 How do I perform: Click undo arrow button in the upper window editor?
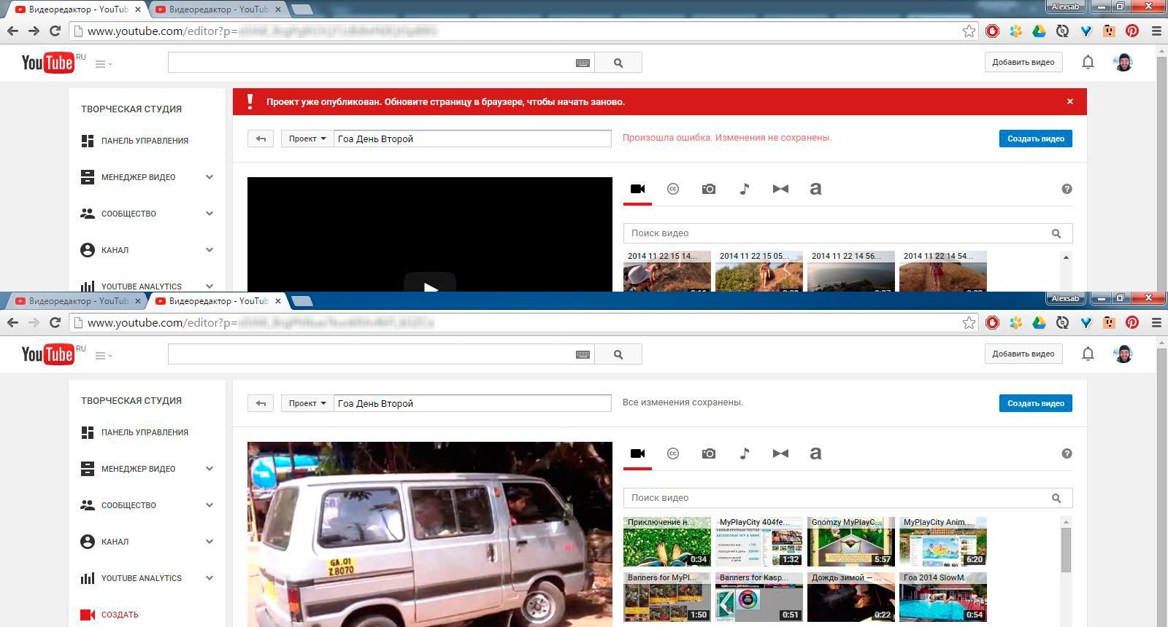[x=261, y=139]
